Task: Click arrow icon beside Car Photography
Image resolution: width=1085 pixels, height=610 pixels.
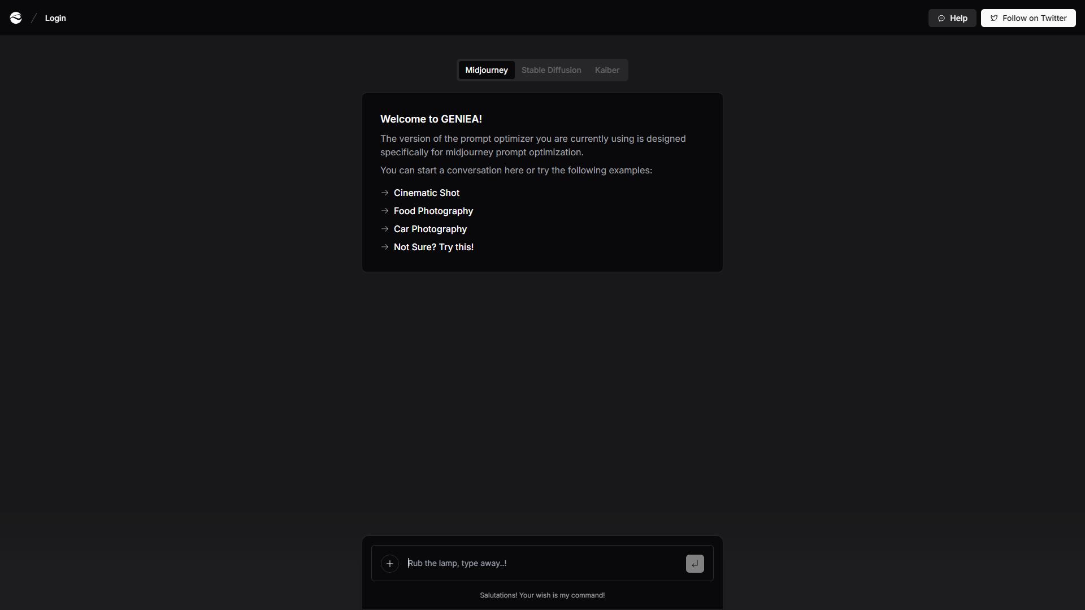Action: tap(385, 229)
